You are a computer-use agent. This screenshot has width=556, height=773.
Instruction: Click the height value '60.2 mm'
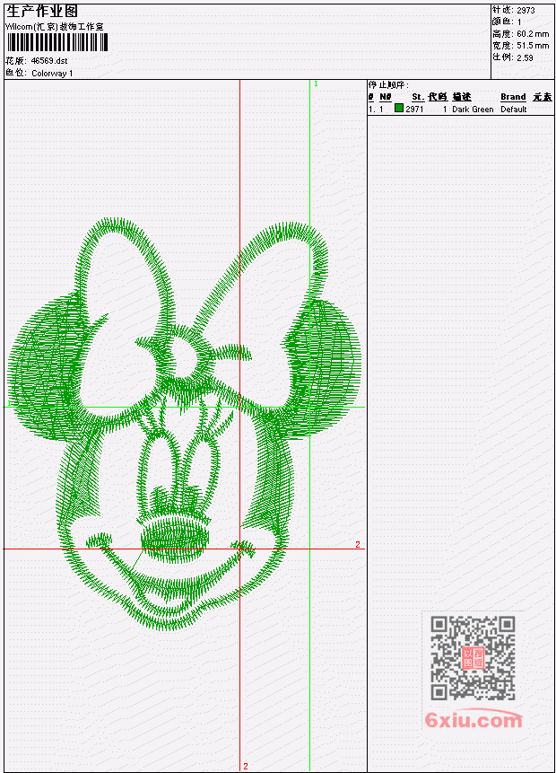click(x=533, y=33)
